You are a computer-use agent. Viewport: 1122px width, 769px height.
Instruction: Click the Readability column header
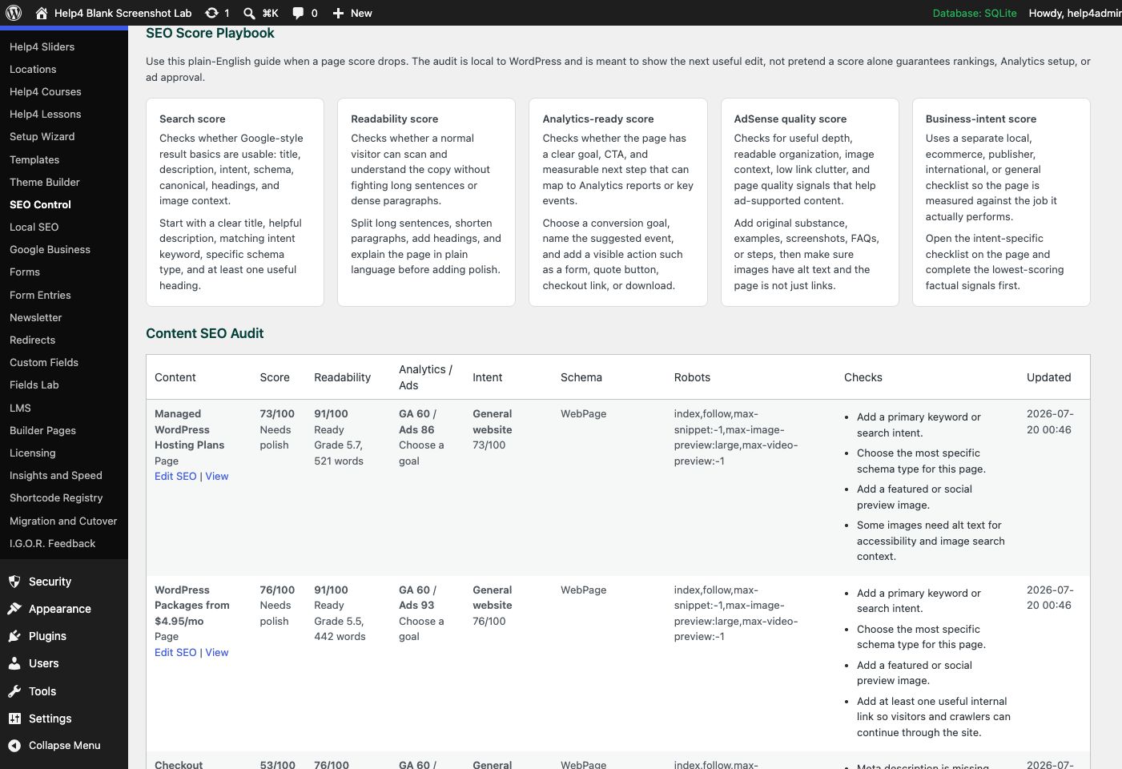coord(343,377)
